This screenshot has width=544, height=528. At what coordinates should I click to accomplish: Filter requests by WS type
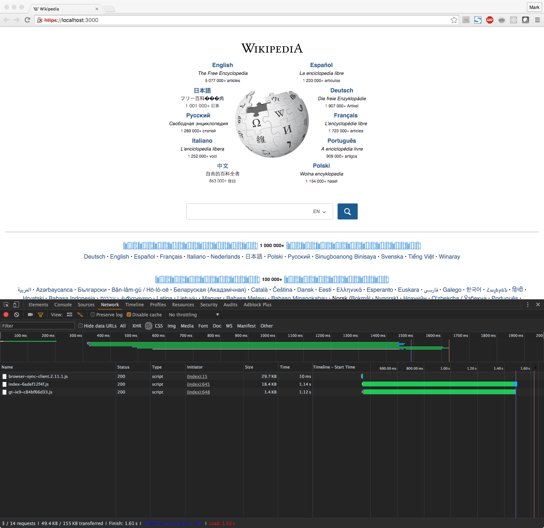point(229,326)
